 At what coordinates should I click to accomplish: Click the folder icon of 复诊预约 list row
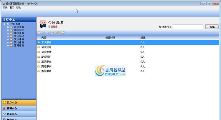point(39,57)
